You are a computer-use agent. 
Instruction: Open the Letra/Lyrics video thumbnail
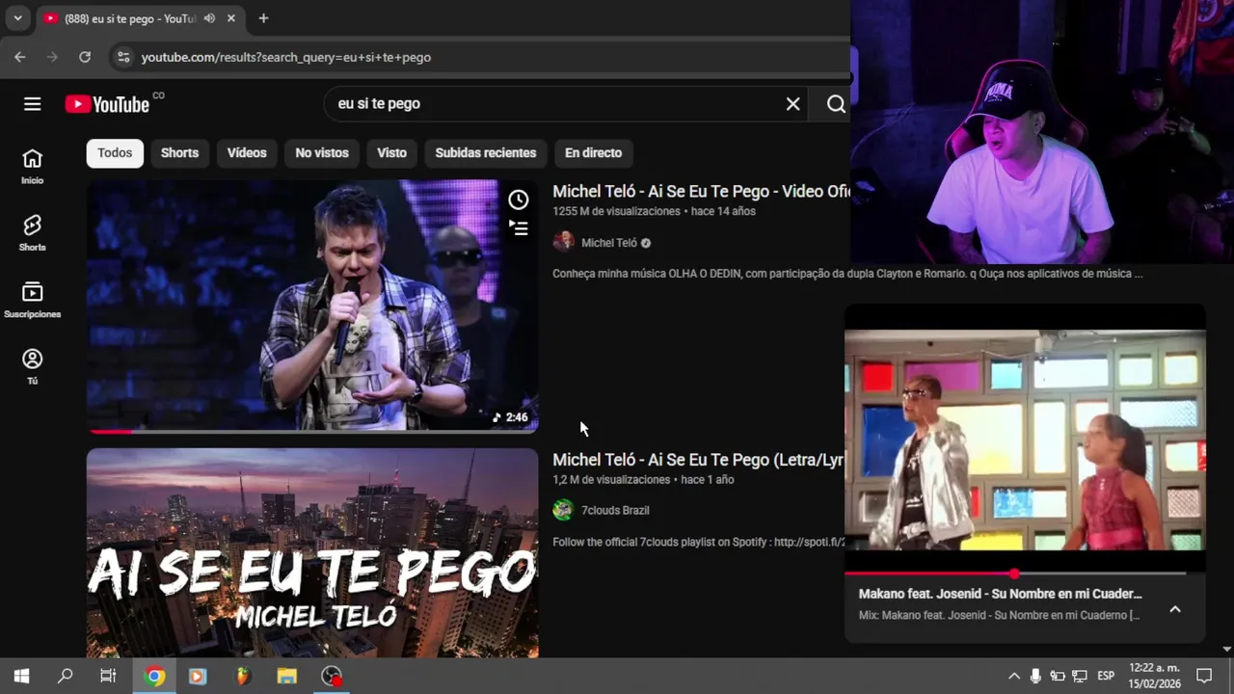coord(312,552)
